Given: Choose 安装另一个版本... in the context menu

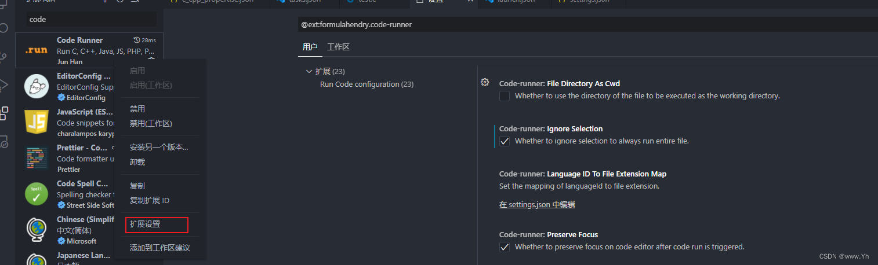Looking at the screenshot, I should coord(159,147).
